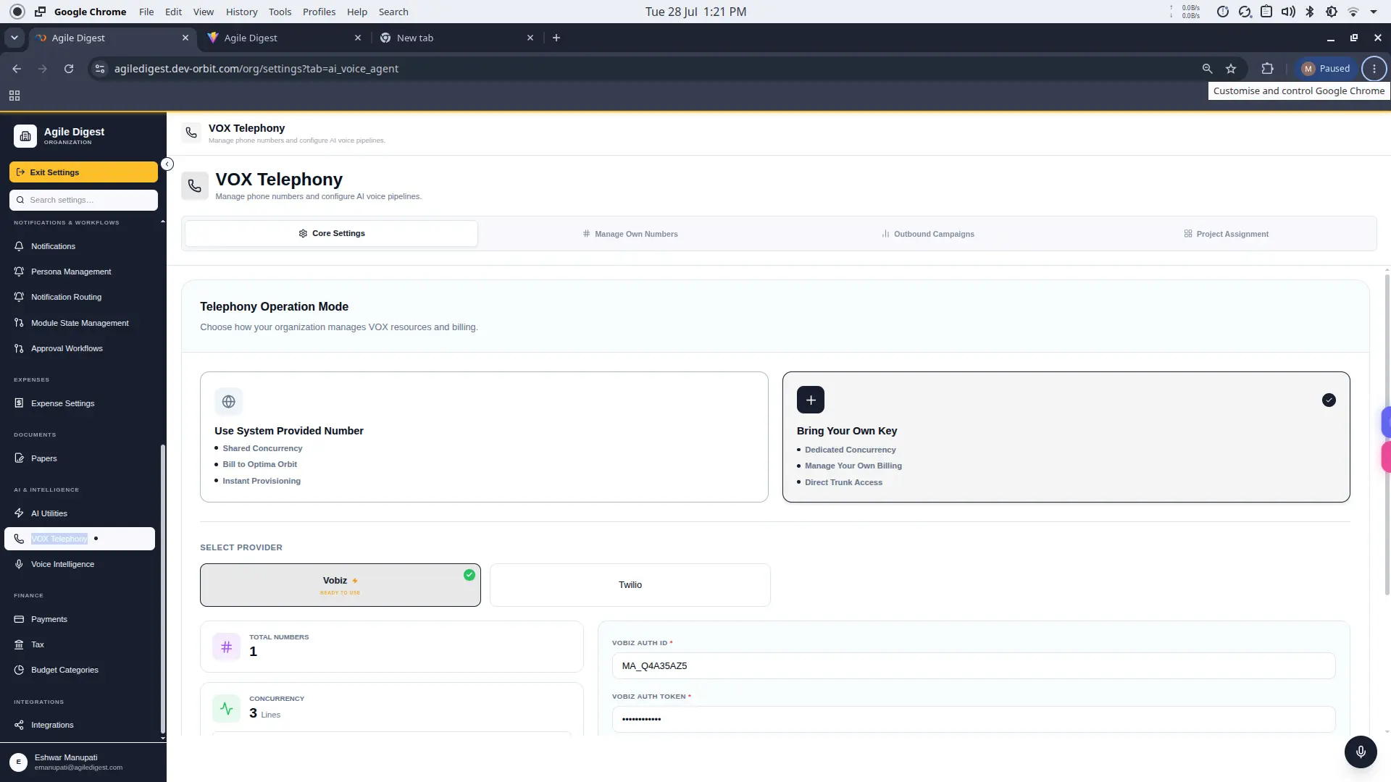Click the zoom magnifier icon in address bar
Viewport: 1391px width, 782px height.
(1207, 69)
